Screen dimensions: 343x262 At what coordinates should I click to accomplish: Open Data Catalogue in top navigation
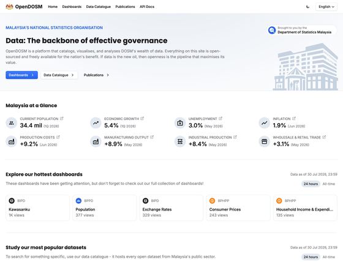coord(99,7)
